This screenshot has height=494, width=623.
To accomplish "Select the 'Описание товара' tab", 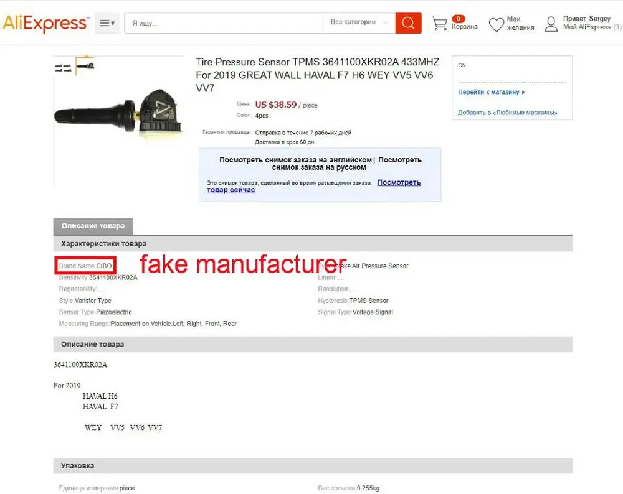I will tap(93, 226).
